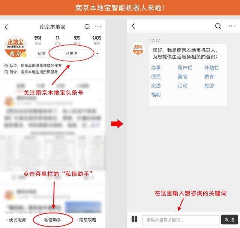
Task: Open the 5万 粉丝 followers list
Action: tap(77, 40)
